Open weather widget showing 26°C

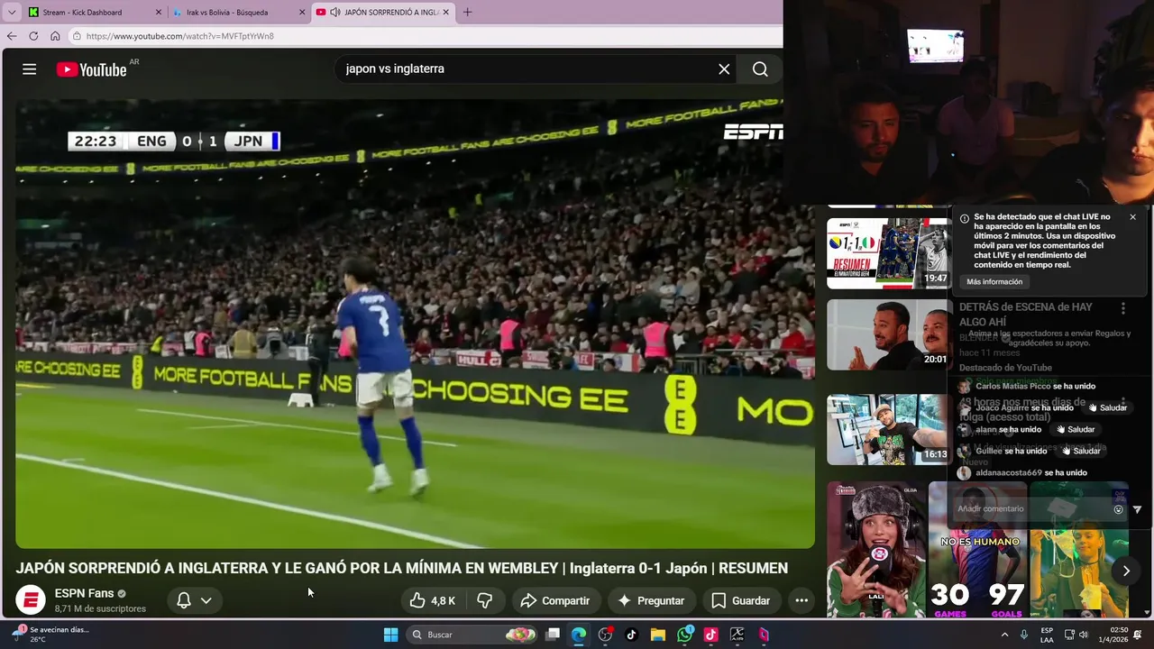51,635
